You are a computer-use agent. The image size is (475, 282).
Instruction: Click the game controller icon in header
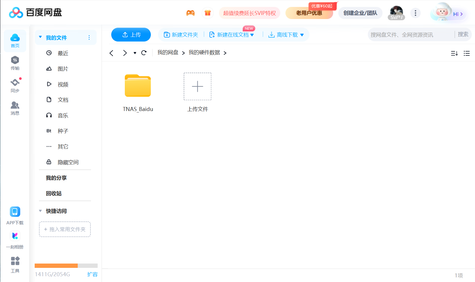tap(190, 13)
